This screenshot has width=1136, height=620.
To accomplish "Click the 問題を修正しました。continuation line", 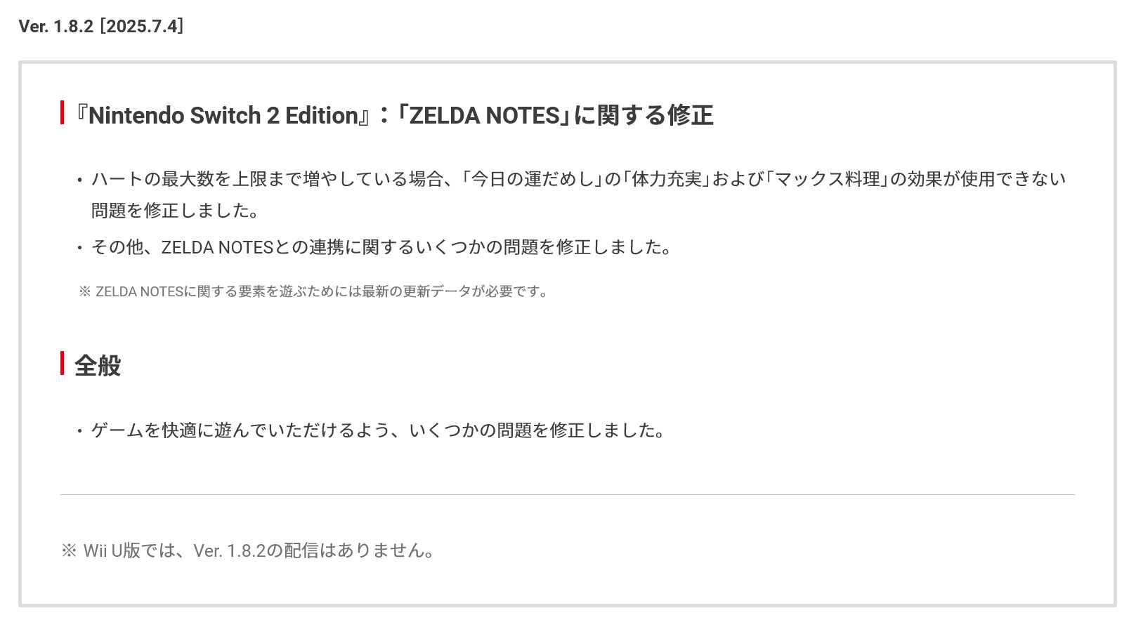I will [176, 211].
